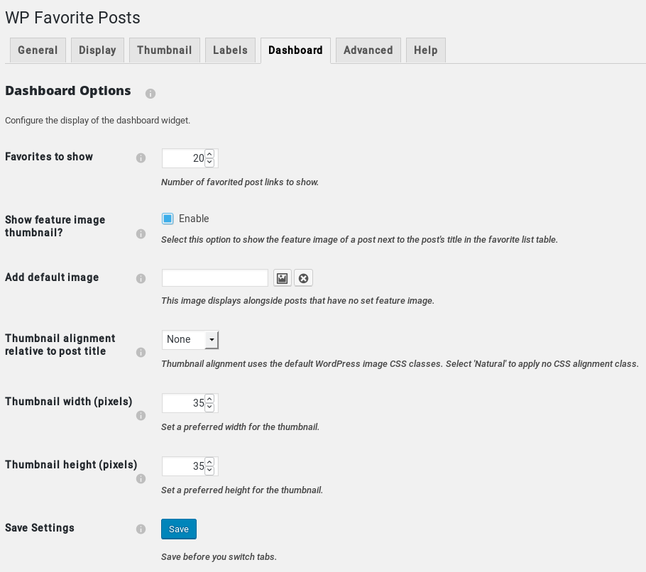646x572 pixels.
Task: Open the Help tab
Action: pyautogui.click(x=426, y=50)
